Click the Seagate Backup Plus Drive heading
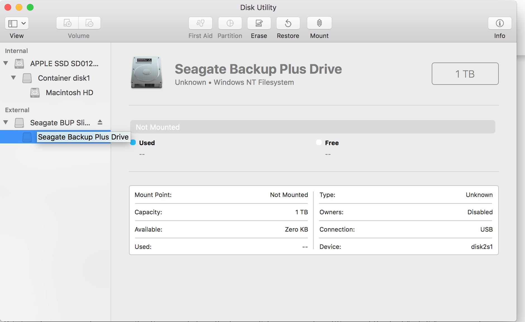The image size is (525, 322). click(258, 69)
